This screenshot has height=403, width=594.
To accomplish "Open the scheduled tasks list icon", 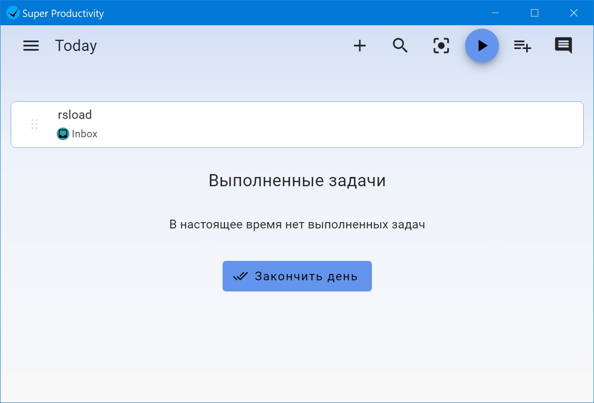I will point(522,46).
